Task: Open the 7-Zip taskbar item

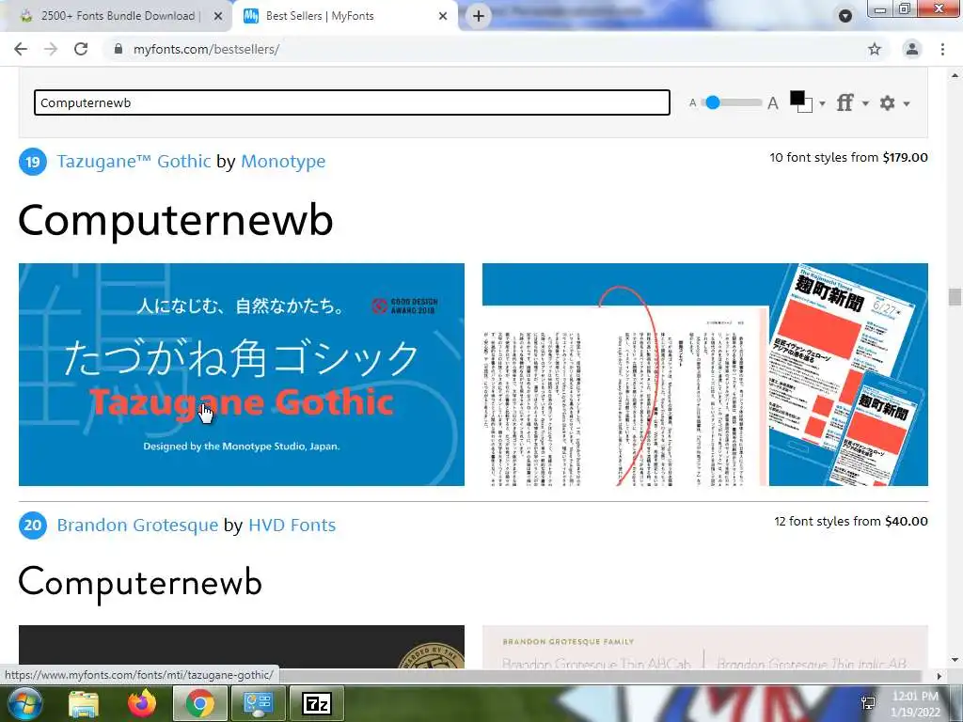Action: point(317,703)
